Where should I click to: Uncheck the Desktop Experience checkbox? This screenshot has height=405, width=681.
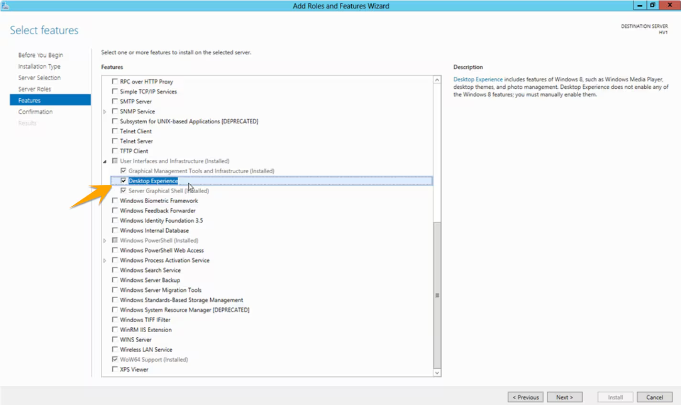point(123,181)
